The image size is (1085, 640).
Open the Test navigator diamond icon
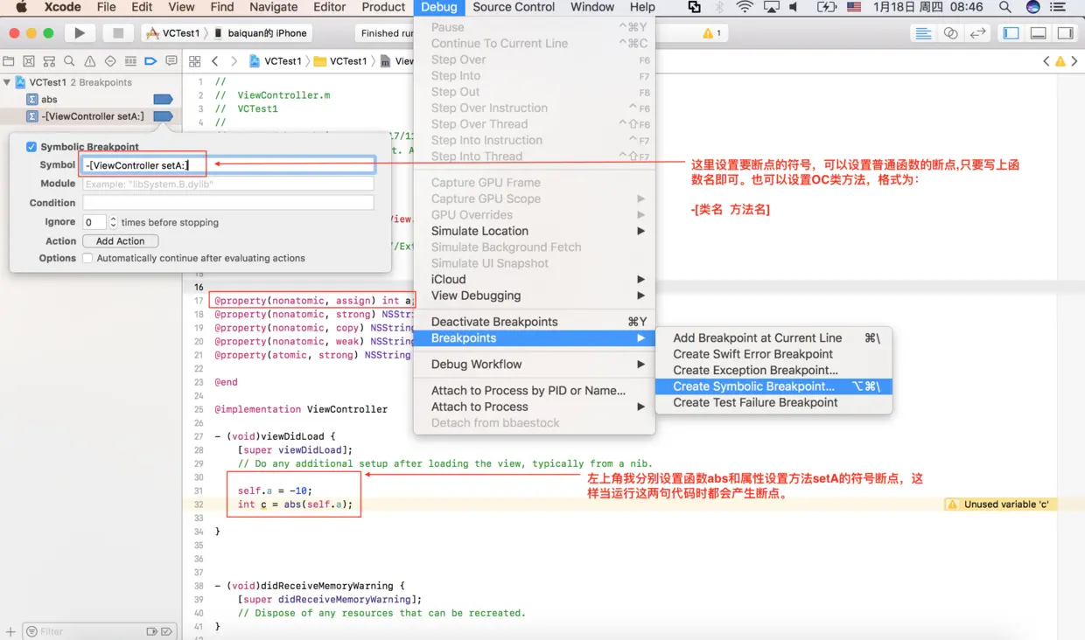point(110,61)
